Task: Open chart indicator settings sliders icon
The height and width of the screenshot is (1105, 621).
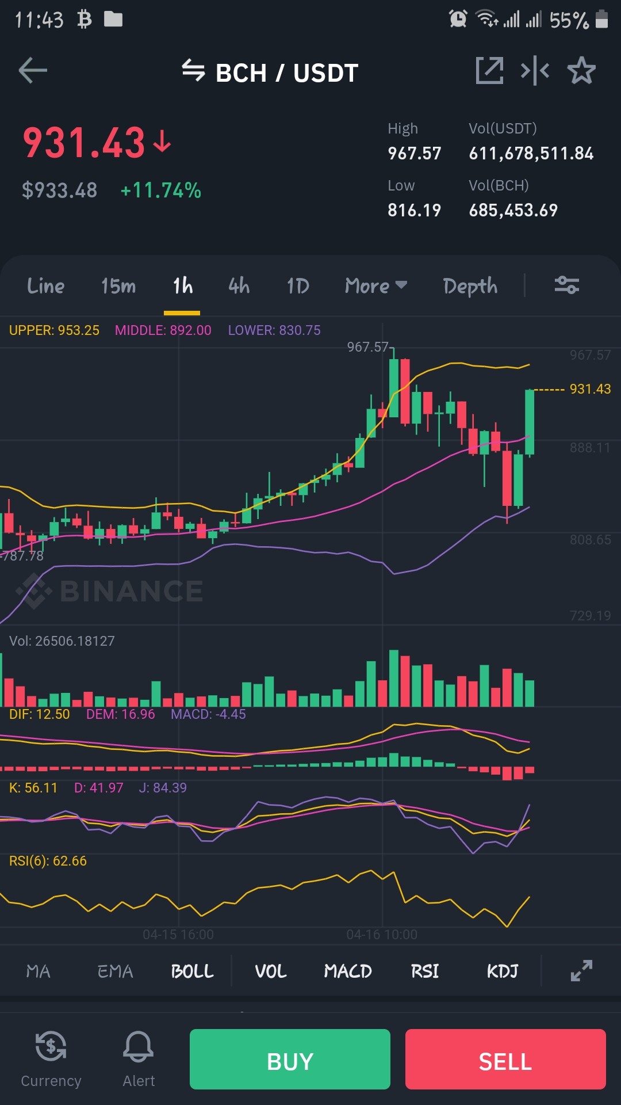Action: 566,285
